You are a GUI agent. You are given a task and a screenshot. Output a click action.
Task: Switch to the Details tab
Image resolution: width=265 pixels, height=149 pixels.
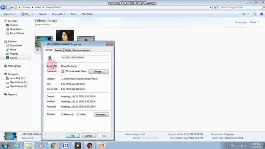click(x=67, y=50)
